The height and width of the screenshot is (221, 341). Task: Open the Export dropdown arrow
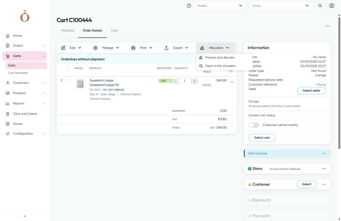(x=186, y=48)
